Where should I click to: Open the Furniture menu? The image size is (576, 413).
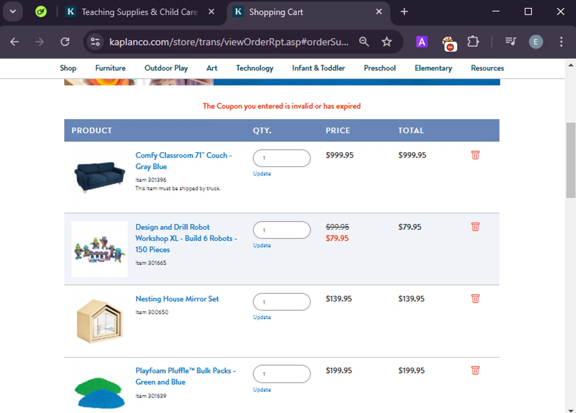tap(110, 68)
